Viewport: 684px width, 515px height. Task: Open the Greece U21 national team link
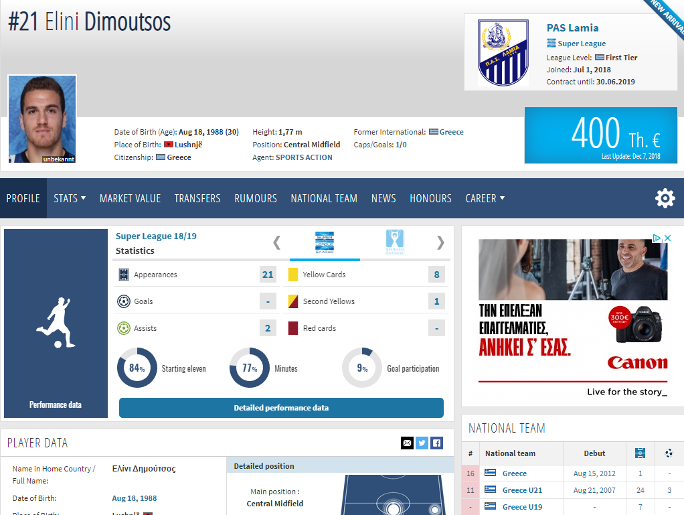pos(522,490)
